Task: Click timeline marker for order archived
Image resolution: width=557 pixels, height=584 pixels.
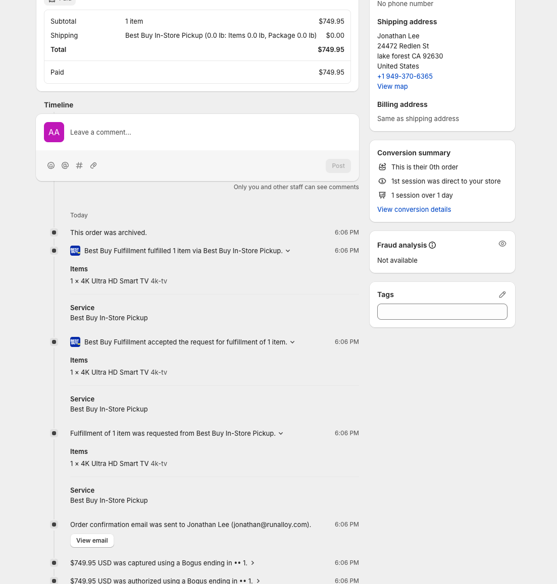Action: [54, 232]
